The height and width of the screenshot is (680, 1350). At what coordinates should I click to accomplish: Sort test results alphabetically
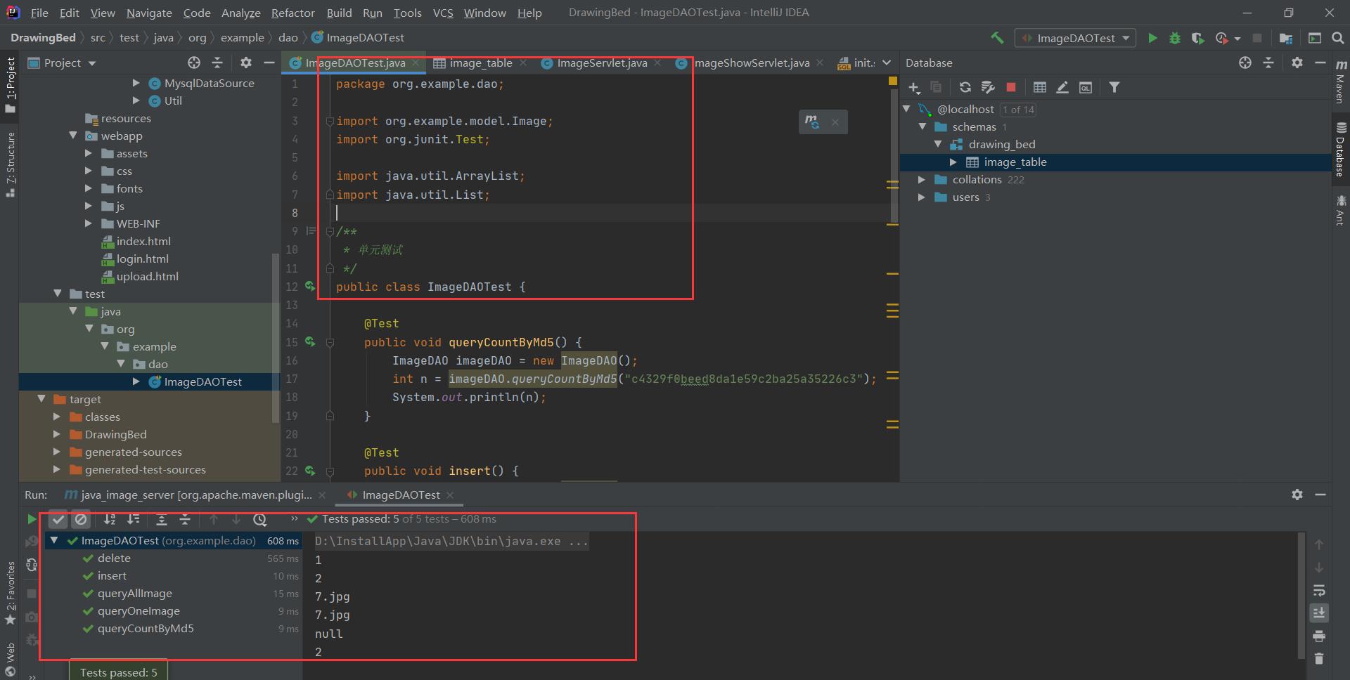point(110,519)
